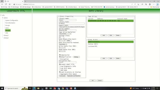Open the Bing sidebar icon
Viewport: 160px width, 90px height.
pos(158,4)
